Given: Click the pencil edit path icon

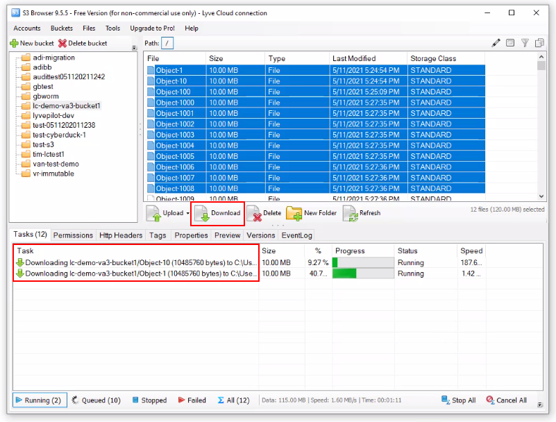Looking at the screenshot, I should pyautogui.click(x=496, y=43).
